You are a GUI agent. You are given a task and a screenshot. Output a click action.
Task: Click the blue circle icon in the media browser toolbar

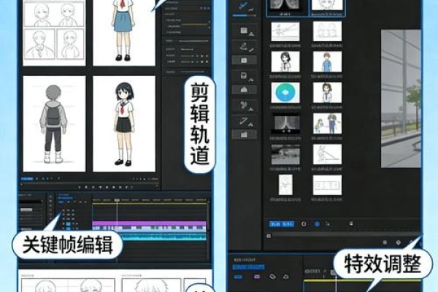[x=317, y=224]
